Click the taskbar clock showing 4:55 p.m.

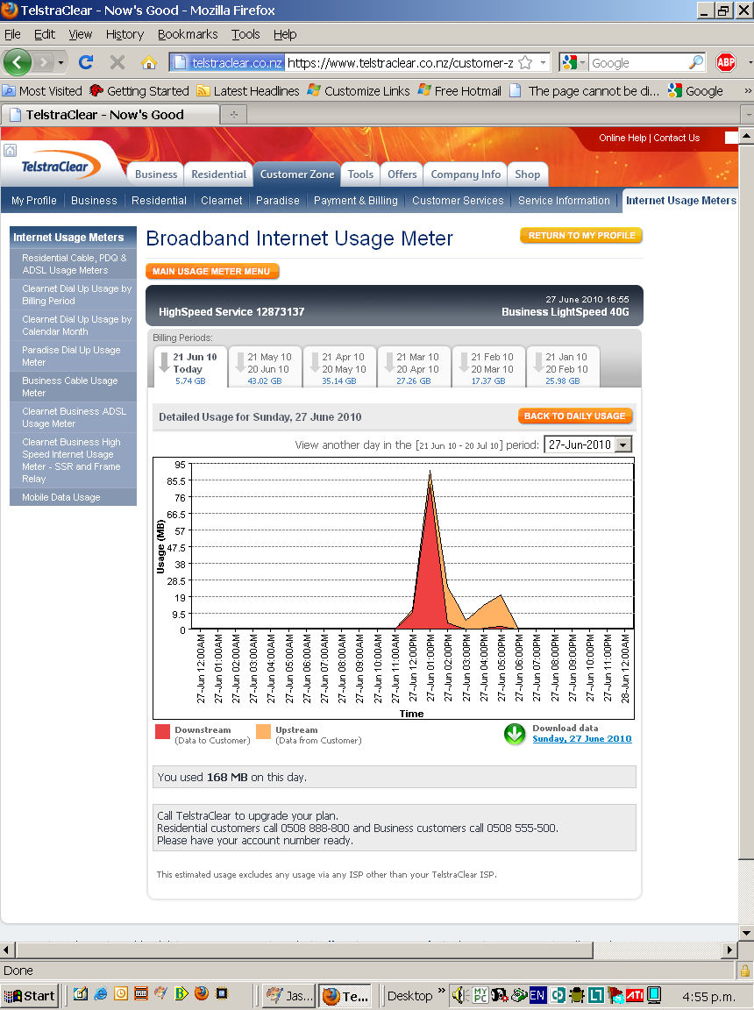coord(709,997)
